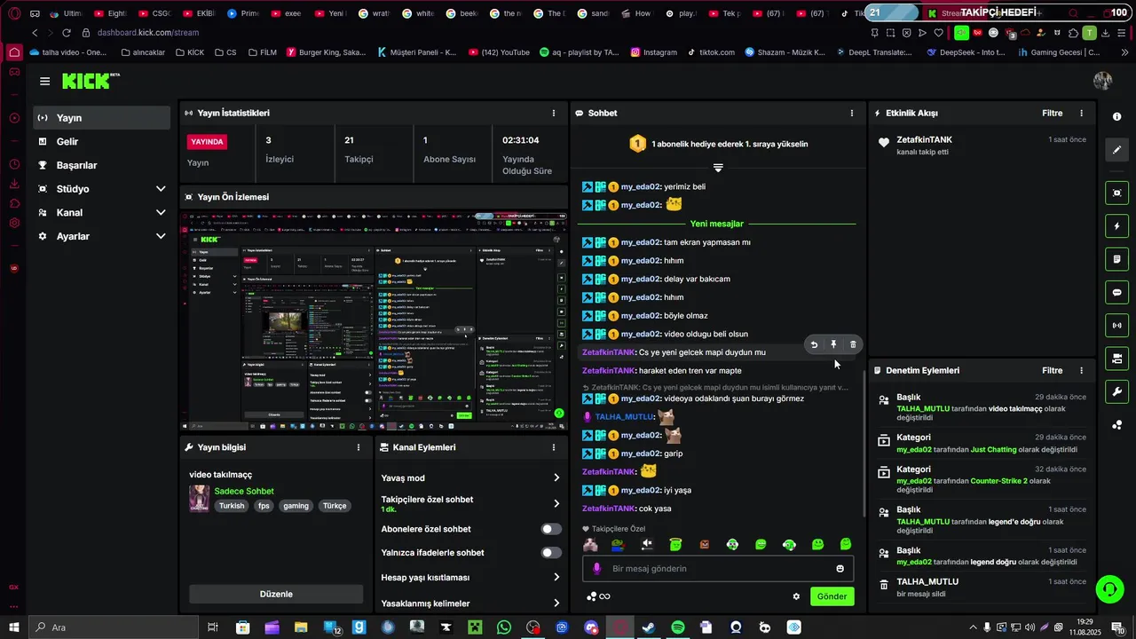Open the KICK bookmark in bookmarks bar
This screenshot has width=1136, height=639.
point(189,52)
